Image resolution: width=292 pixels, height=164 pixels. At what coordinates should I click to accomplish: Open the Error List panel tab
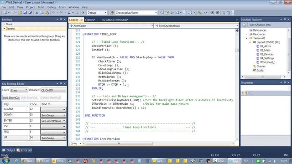pyautogui.click(x=24, y=150)
